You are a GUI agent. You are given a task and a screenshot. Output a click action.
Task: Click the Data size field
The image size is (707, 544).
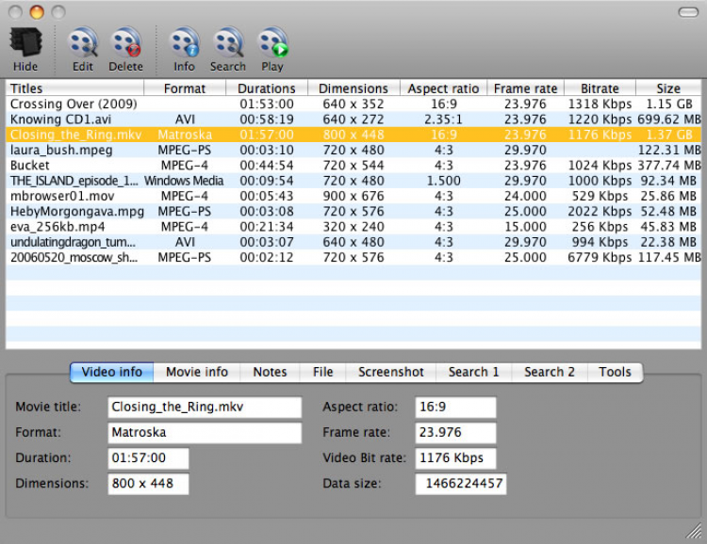click(461, 484)
